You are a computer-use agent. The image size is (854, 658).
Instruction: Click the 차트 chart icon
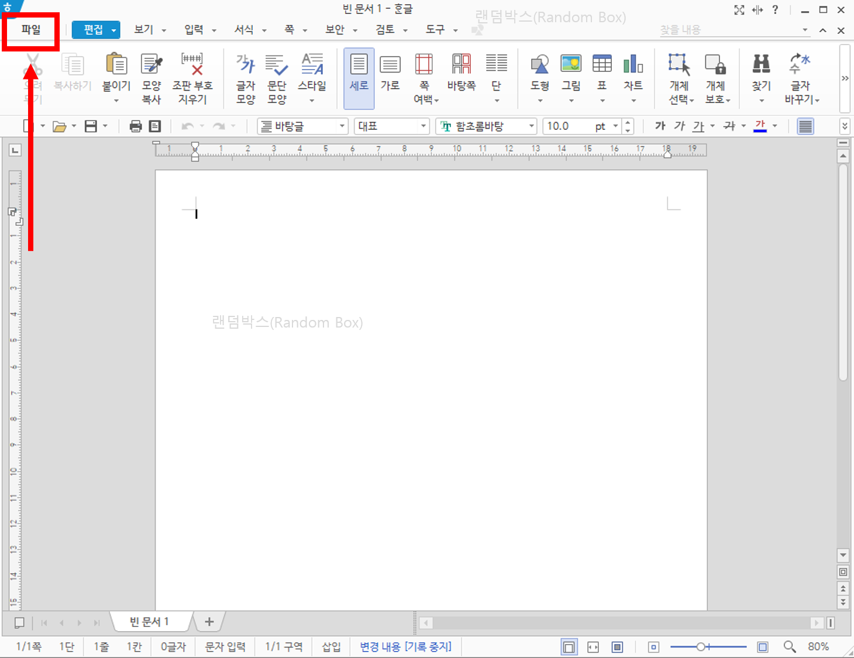click(x=633, y=64)
